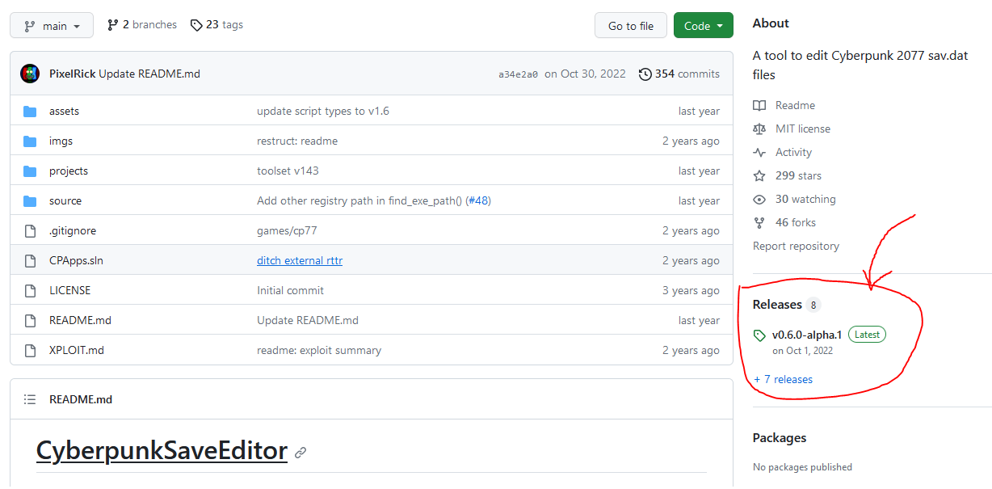Click the release tag icon beside v0.6.0-alpha.1
992x489 pixels.
tap(759, 335)
